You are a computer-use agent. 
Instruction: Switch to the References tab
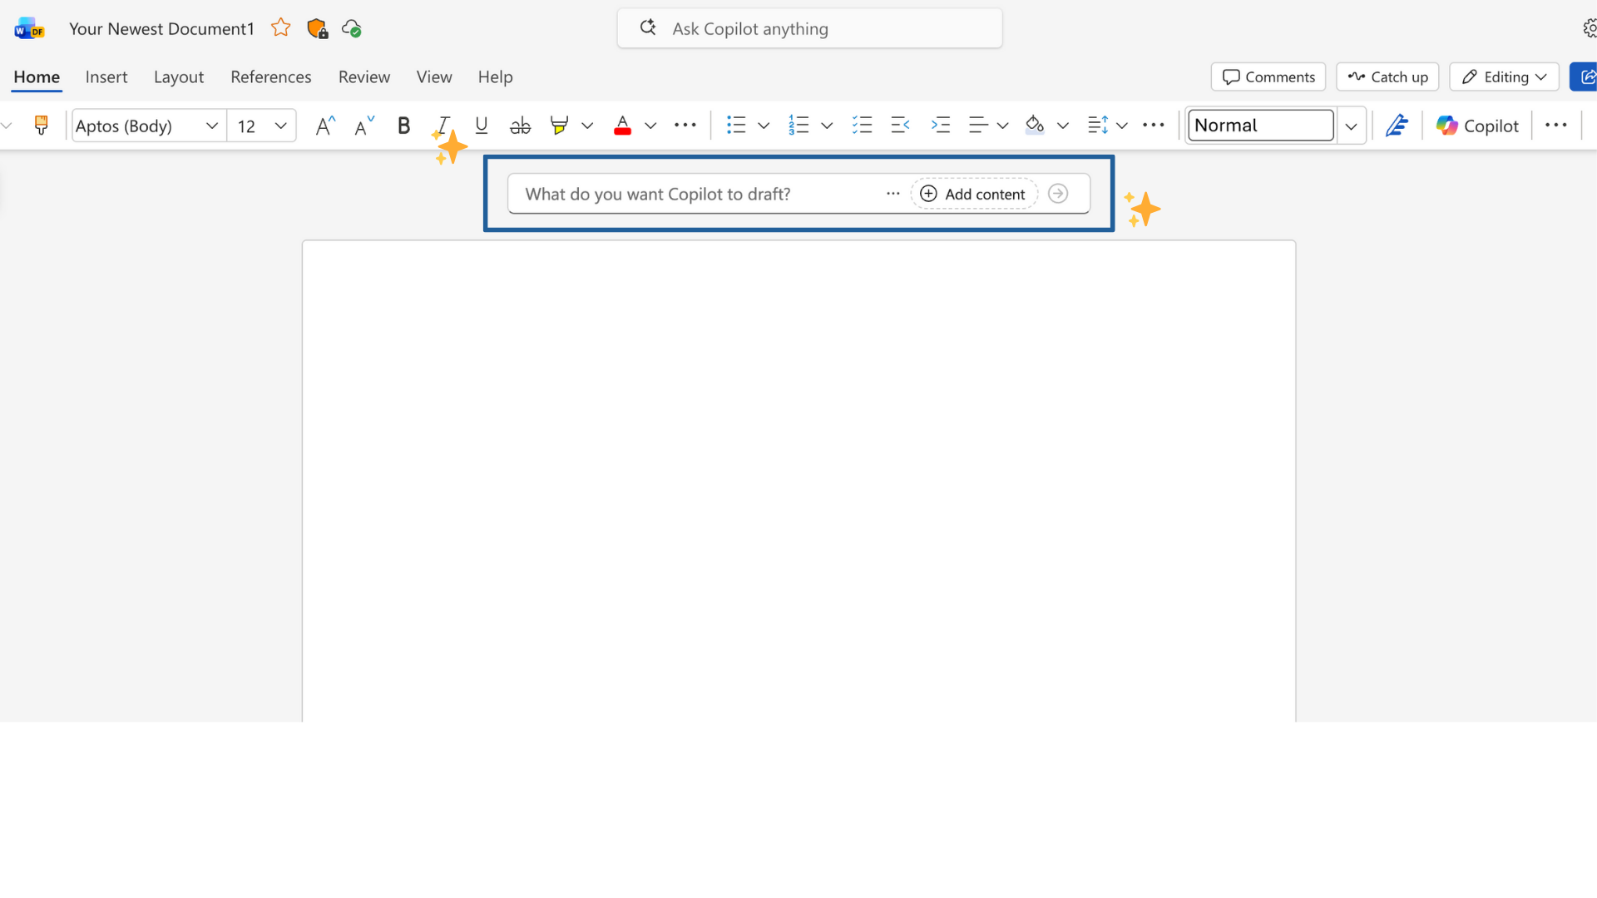270,76
